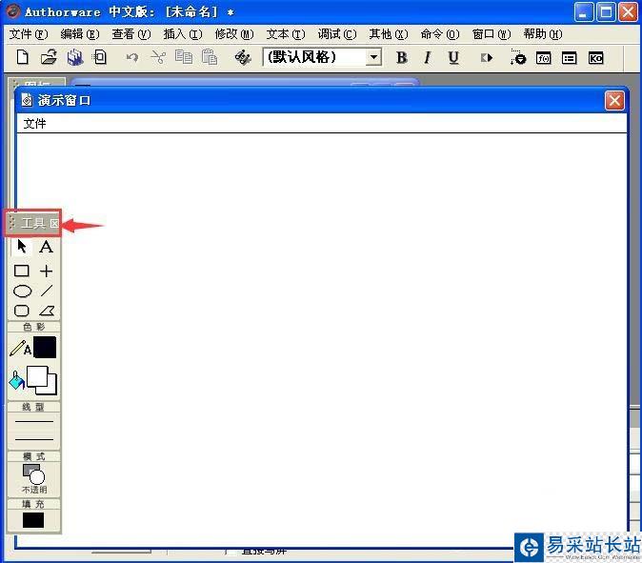
Task: Click the Open file folder icon
Action: tap(49, 57)
